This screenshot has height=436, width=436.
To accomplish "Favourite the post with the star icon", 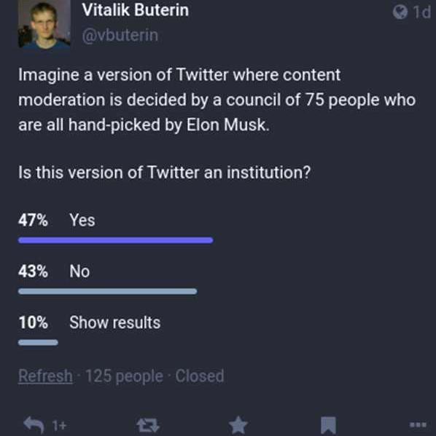I will pos(238,424).
